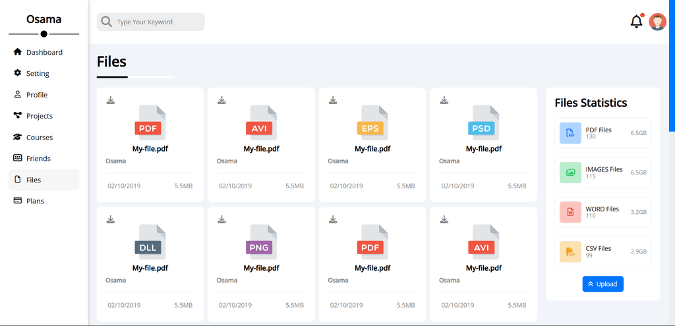
Task: Click the Osama title atop the sidebar
Action: 44,19
